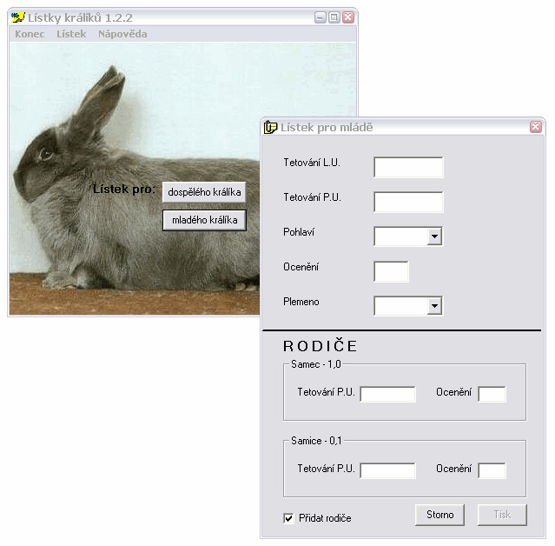Focus the Ocenění field below Pohlaví
Image resolution: width=555 pixels, height=546 pixels.
[x=391, y=271]
